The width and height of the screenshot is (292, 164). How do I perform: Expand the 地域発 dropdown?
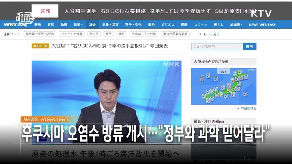point(236,25)
